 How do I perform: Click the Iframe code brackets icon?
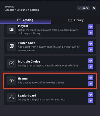(x=12, y=80)
